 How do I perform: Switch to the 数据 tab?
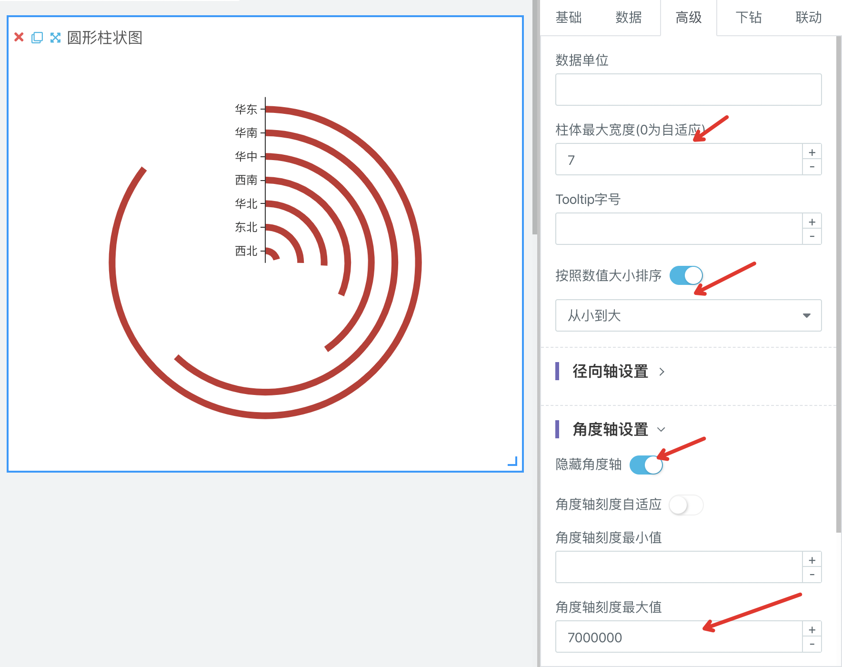pyautogui.click(x=628, y=18)
